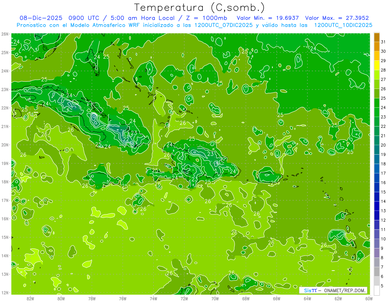Pick the purple swatch between 8 and 9

click(377, 253)
